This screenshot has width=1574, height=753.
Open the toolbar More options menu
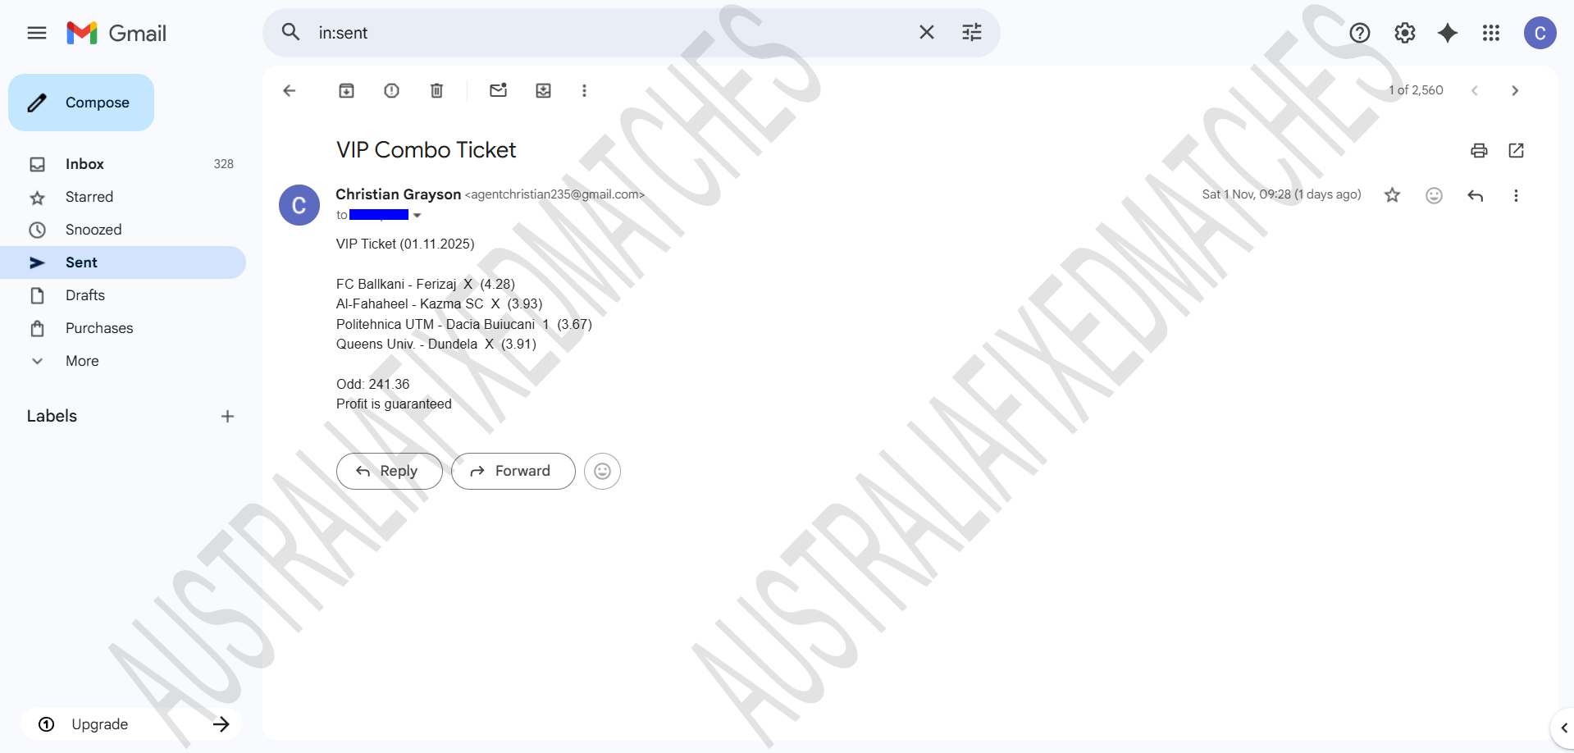[585, 90]
